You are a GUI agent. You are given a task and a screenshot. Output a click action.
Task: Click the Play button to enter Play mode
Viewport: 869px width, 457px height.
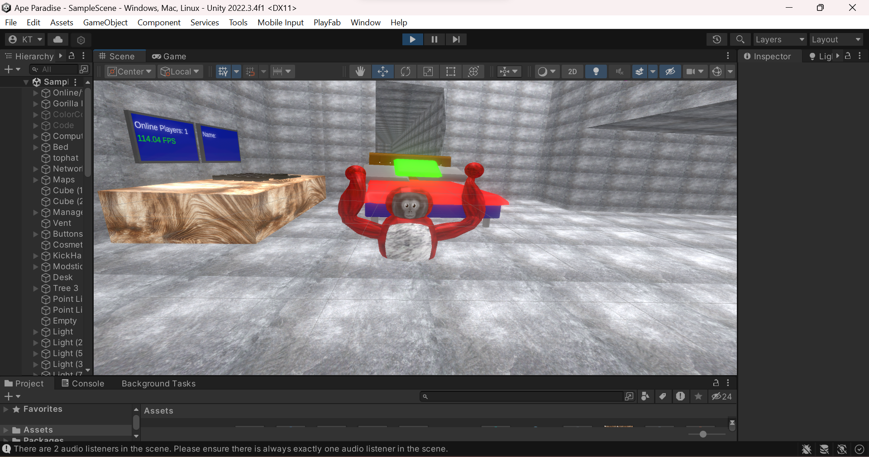[412, 39]
